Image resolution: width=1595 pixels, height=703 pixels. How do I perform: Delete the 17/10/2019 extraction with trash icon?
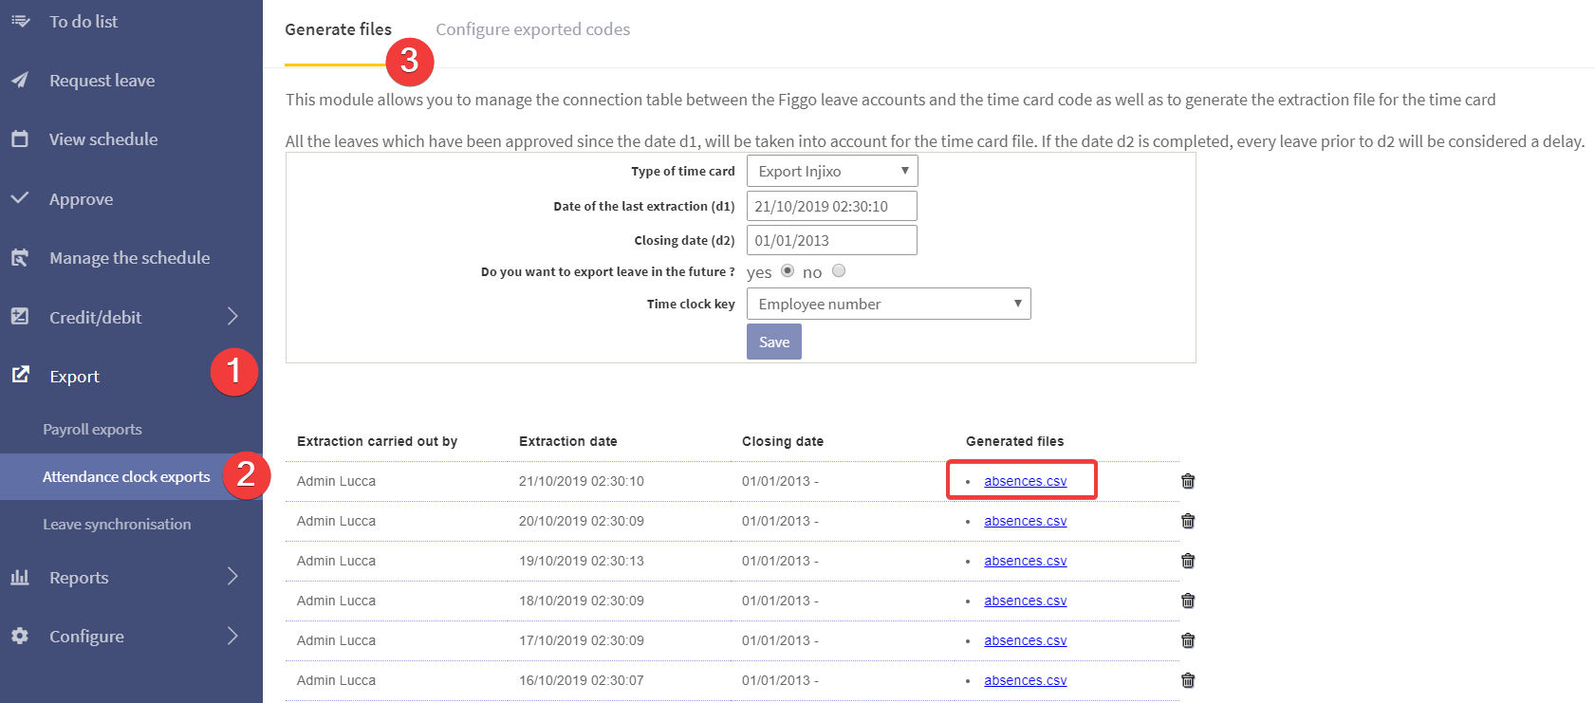tap(1188, 640)
